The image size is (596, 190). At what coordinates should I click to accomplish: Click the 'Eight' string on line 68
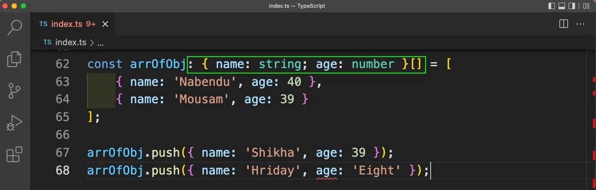pyautogui.click(x=376, y=170)
